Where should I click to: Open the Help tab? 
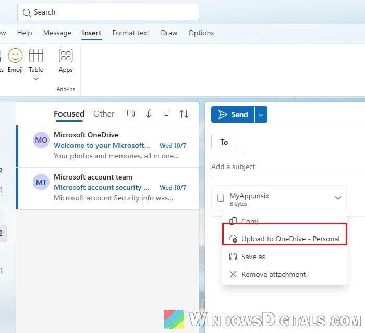pyautogui.click(x=25, y=33)
